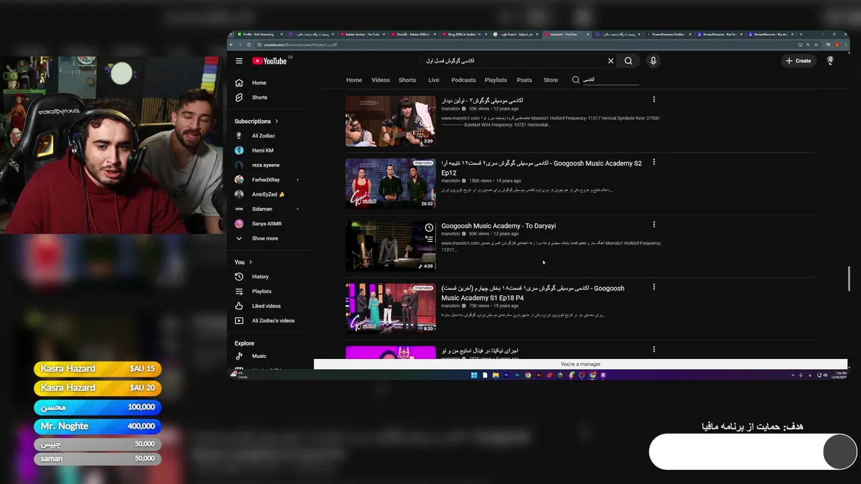Switch to the channel Podcasts tab
This screenshot has height=484, width=861.
[x=463, y=80]
